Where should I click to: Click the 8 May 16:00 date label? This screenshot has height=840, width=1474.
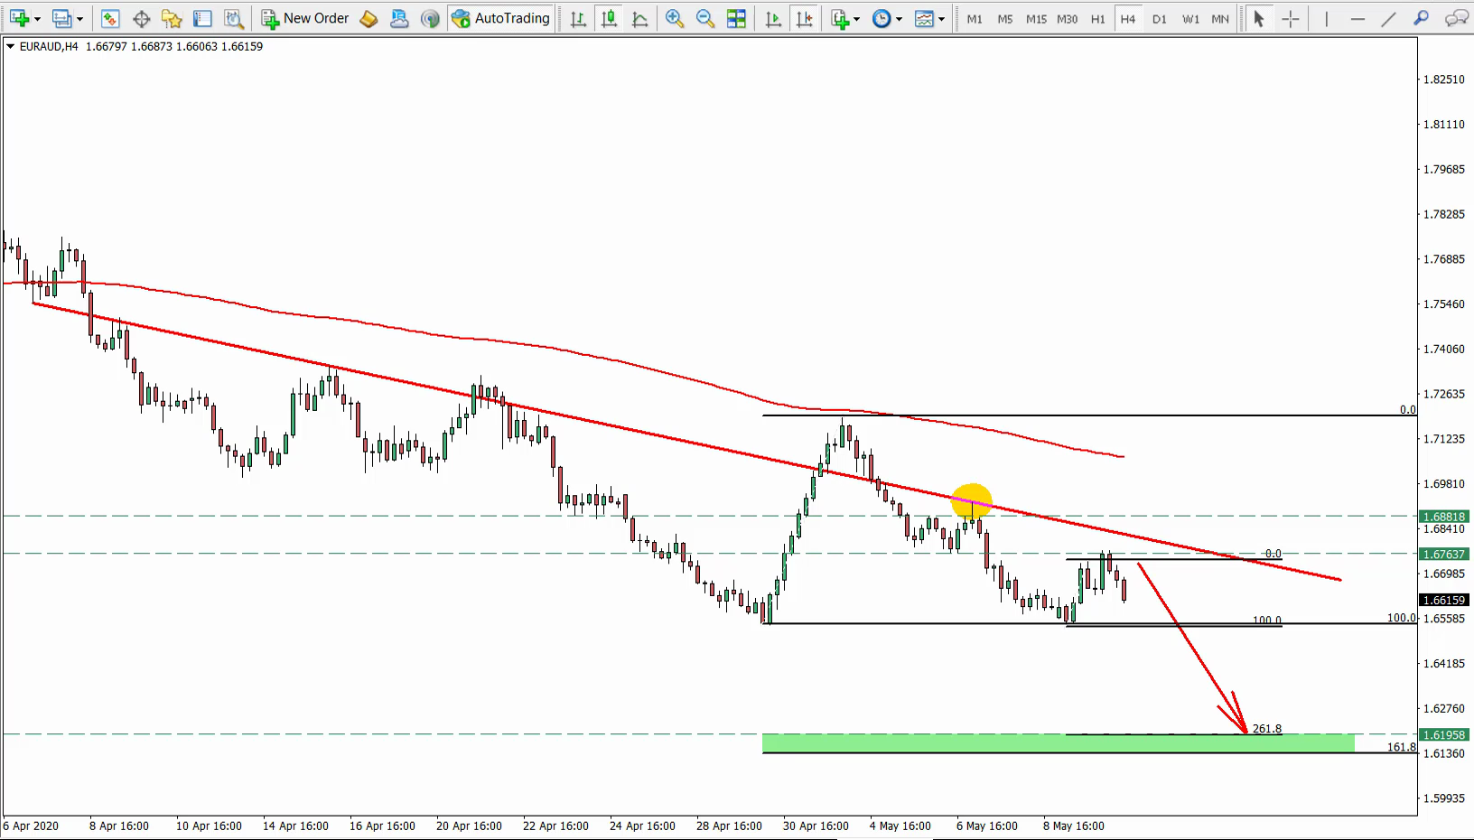pos(1074,826)
